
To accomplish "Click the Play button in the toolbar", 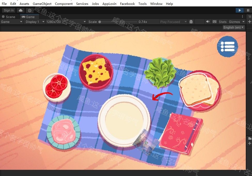I will coord(240,10).
